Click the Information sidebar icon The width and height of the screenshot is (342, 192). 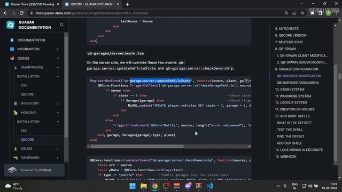[x=12, y=49]
